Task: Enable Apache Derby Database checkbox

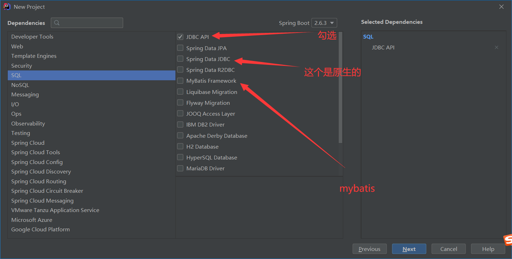Action: [x=180, y=135]
